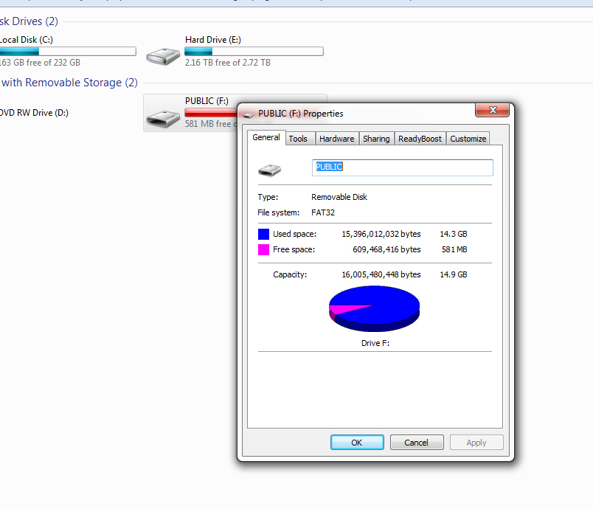The width and height of the screenshot is (593, 509).
Task: Click the '163 GB free of 232 GB' text
Action: 40,63
